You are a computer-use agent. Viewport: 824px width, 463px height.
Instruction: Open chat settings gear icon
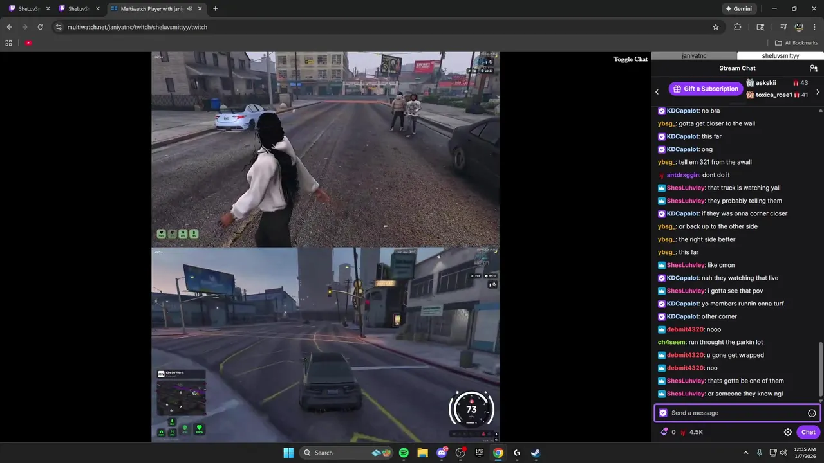click(x=787, y=432)
